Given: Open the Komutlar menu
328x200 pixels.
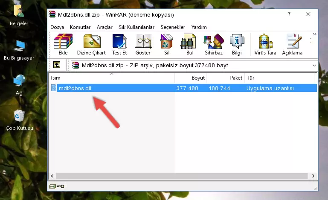Looking at the screenshot, I should coord(80,27).
